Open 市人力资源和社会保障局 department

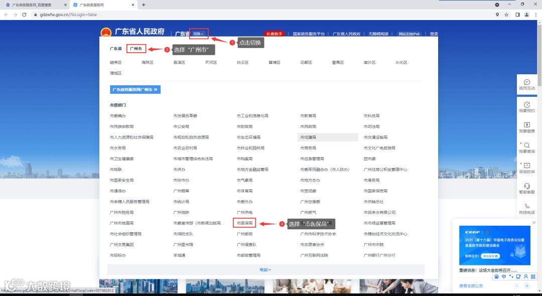pos(131,137)
